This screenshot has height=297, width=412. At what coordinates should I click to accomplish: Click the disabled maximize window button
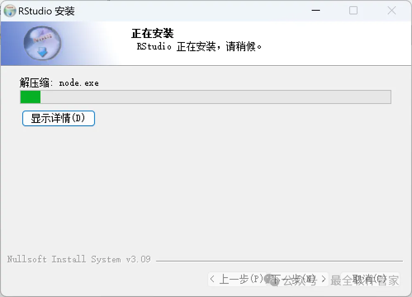point(353,10)
